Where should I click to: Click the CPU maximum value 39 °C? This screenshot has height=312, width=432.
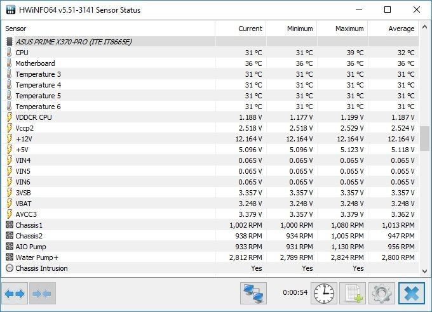355,52
